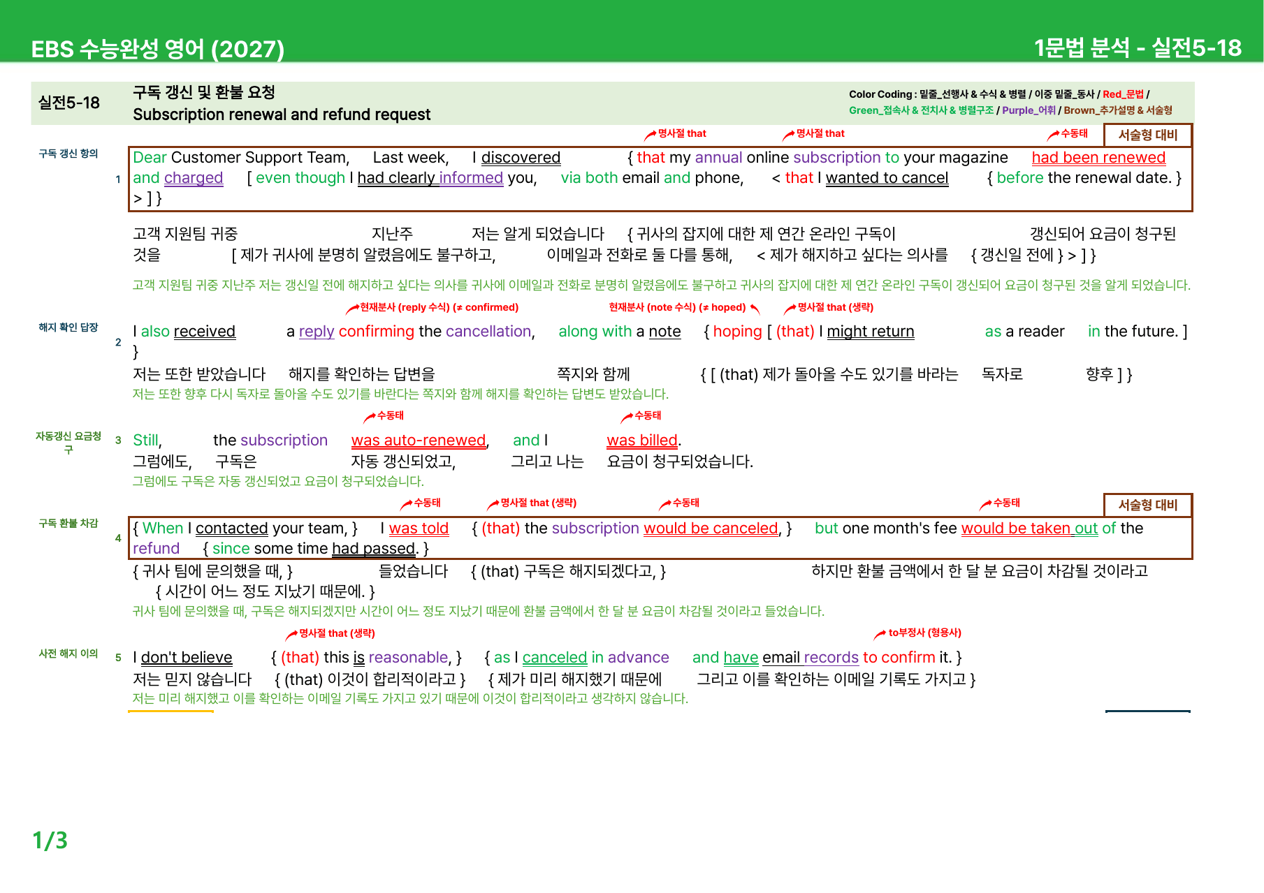The image size is (1264, 893).
Task: Click the underlined phrase had been renewed
Action: click(1098, 158)
